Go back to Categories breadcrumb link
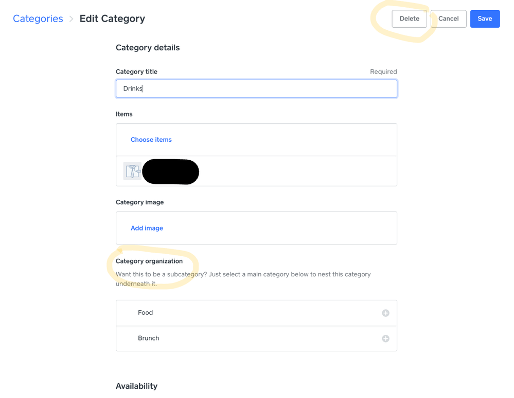This screenshot has width=514, height=398. coord(38,18)
